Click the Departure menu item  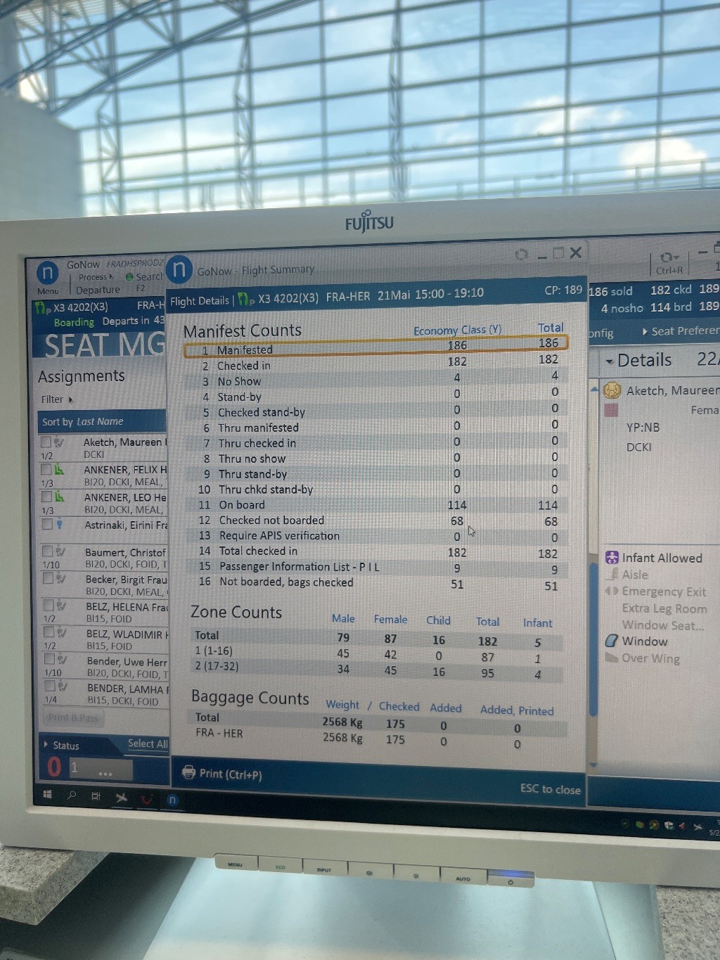click(x=98, y=290)
